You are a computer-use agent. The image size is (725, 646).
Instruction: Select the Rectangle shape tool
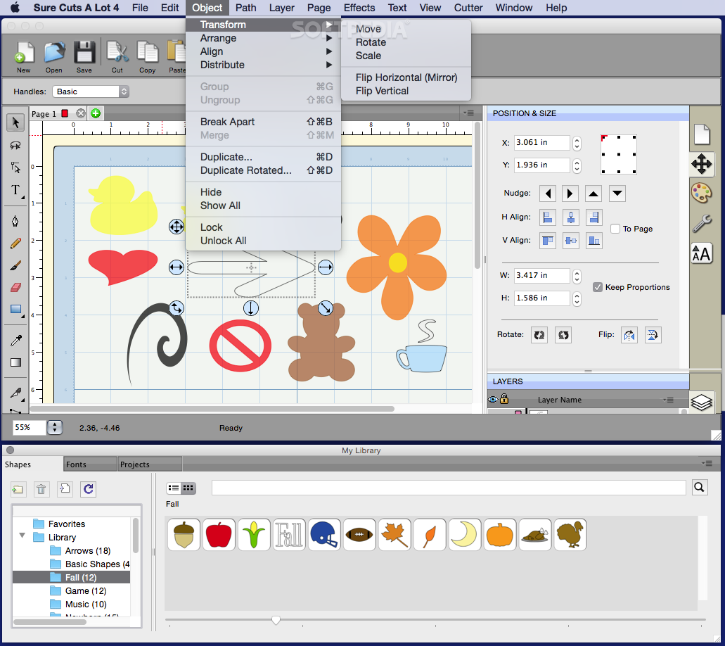click(x=15, y=310)
